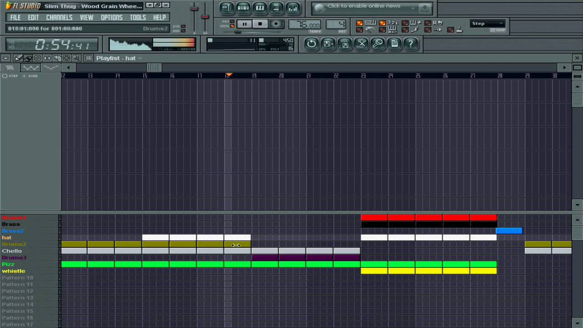Viewport: 583px width, 328px height.
Task: Click the blue Brass2 pattern block
Action: click(x=509, y=231)
